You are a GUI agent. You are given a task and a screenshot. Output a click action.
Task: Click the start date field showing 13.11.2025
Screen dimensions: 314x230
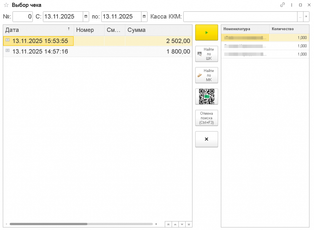[63, 17]
